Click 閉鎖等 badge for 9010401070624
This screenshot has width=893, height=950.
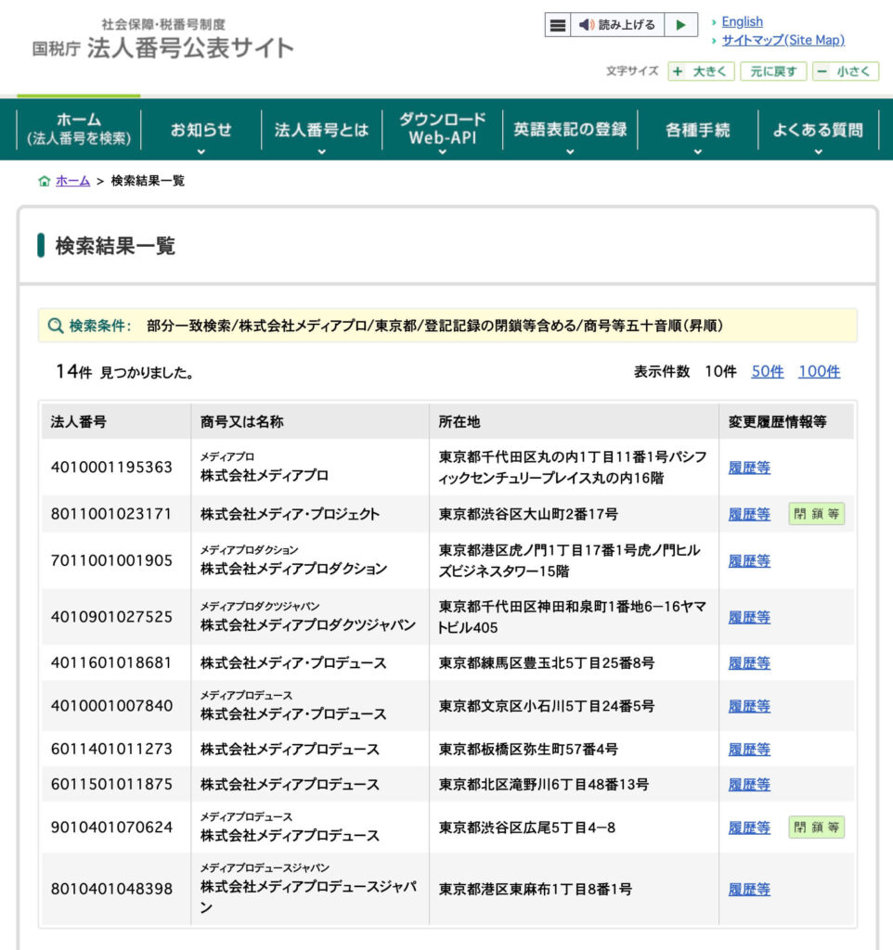[x=816, y=827]
